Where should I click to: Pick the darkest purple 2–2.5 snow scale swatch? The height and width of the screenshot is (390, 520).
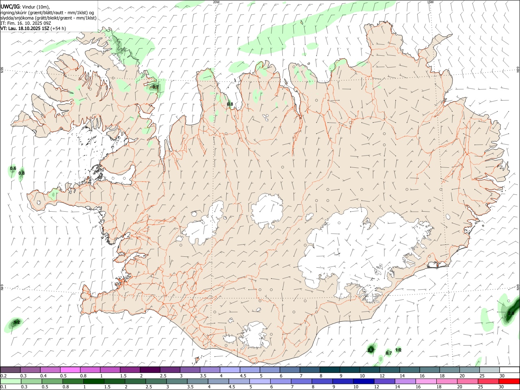(150, 370)
